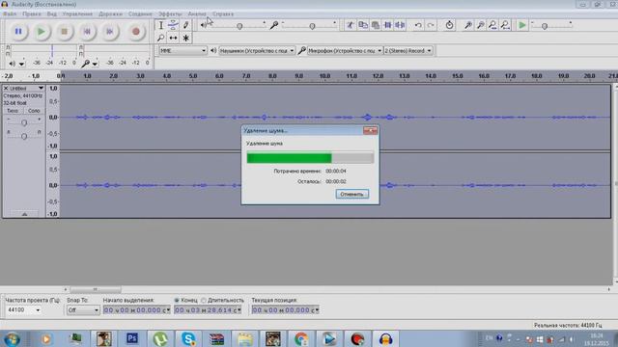This screenshot has height=347, width=618.
Task: Open the Анализ menu
Action: point(197,13)
